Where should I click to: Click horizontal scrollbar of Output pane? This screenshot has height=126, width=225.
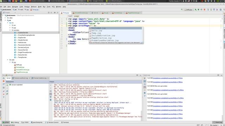pyautogui.click(x=72, y=120)
